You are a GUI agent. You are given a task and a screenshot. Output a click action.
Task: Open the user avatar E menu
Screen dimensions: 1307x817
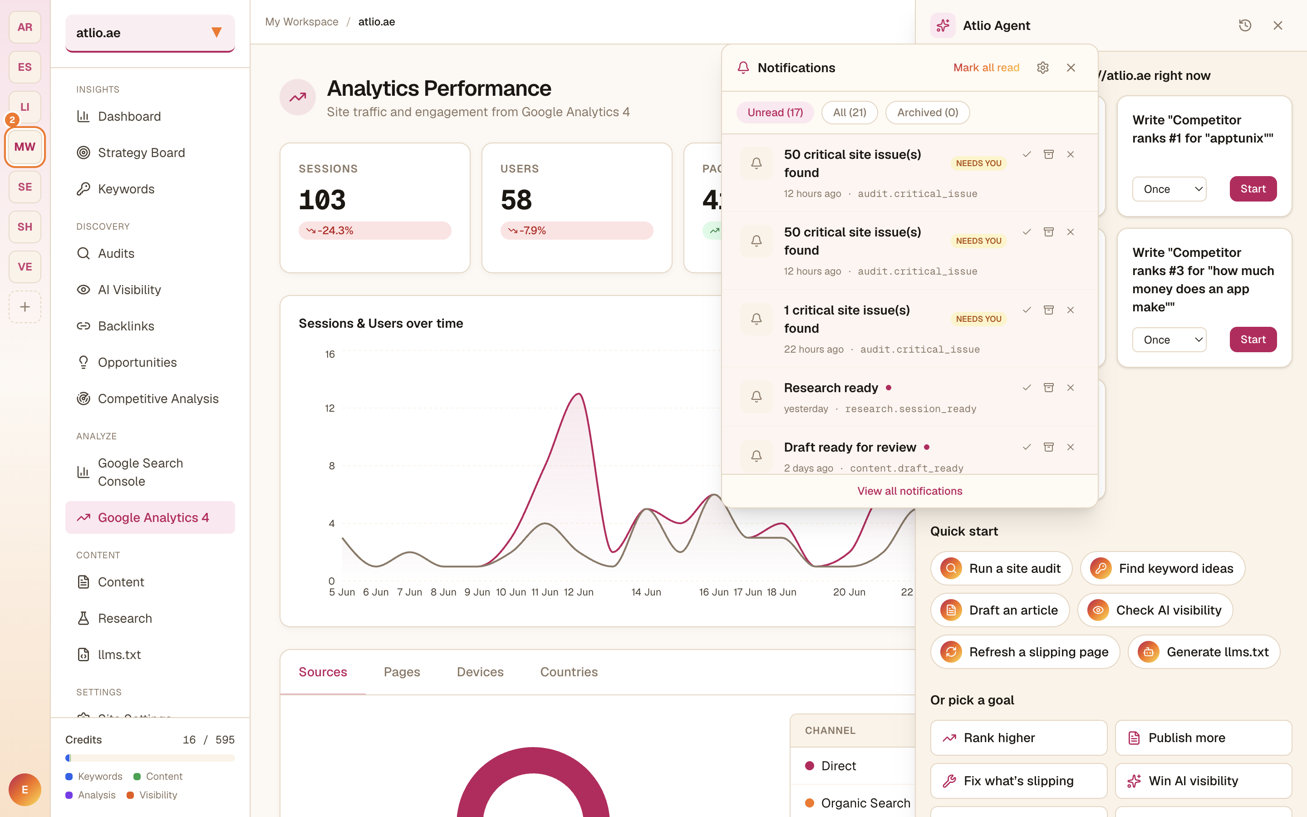[x=25, y=789]
